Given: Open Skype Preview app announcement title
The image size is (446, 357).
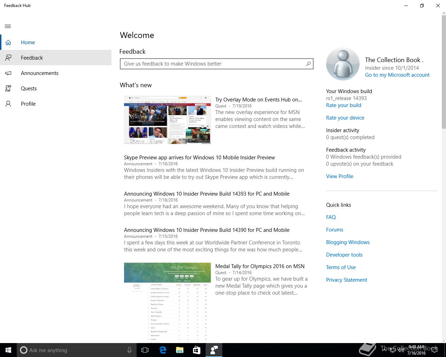Looking at the screenshot, I should pos(199,158).
